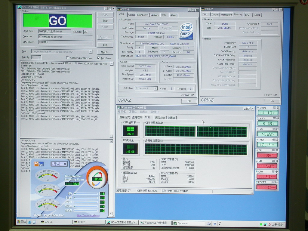Click show desktop quick launch icon

(x=35, y=222)
